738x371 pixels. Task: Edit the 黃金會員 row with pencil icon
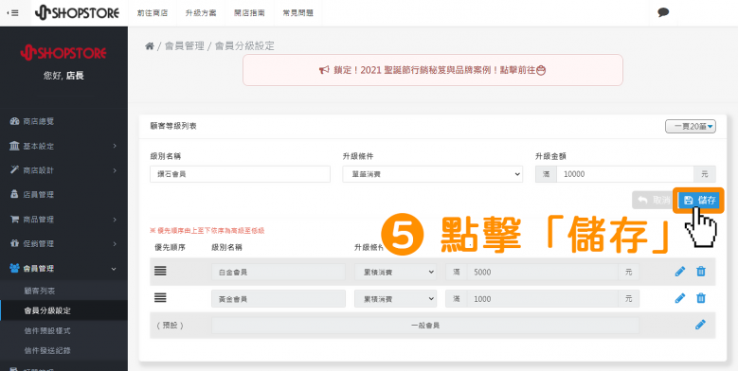[679, 298]
